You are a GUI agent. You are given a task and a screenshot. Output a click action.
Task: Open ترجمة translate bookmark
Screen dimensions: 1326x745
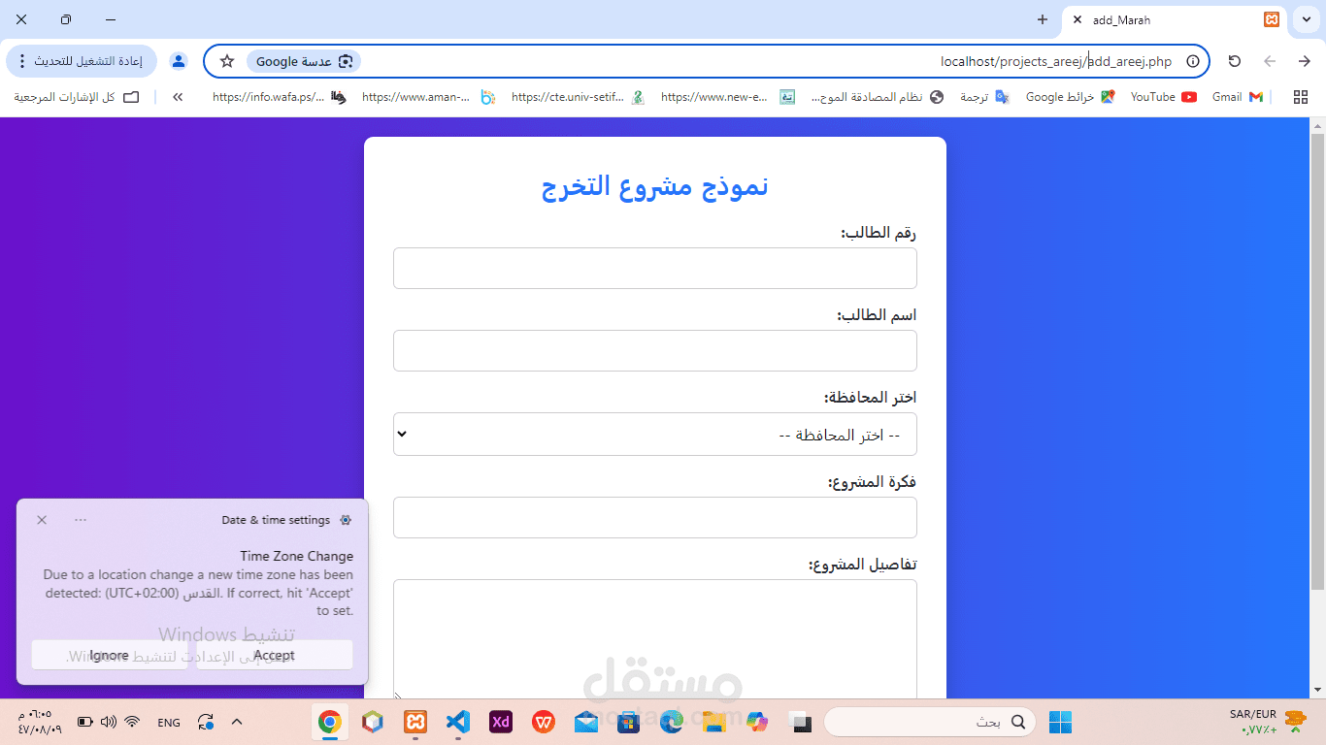[984, 97]
